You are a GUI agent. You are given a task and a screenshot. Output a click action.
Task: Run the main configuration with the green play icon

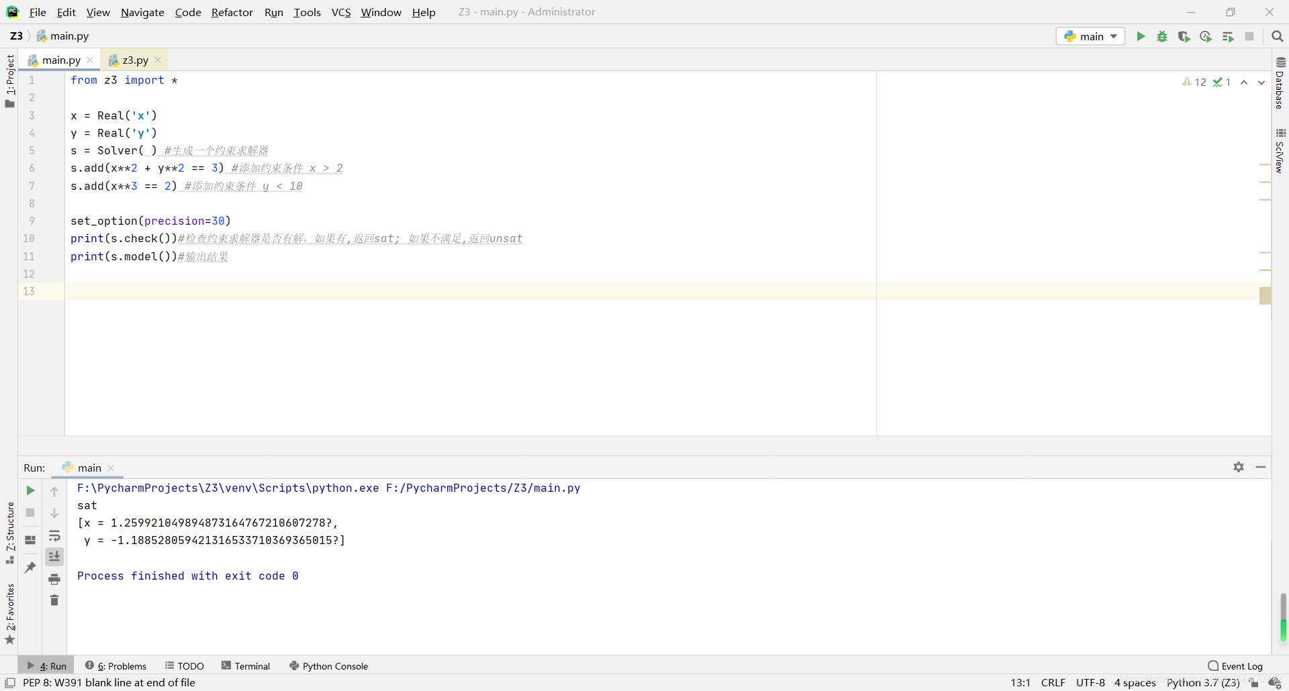pyautogui.click(x=1141, y=36)
